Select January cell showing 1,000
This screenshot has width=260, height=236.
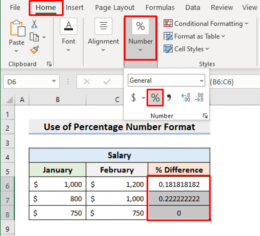(58, 184)
